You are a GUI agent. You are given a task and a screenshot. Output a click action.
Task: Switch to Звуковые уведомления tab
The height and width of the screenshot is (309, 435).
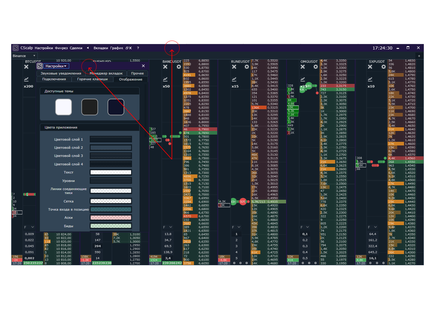coord(61,73)
